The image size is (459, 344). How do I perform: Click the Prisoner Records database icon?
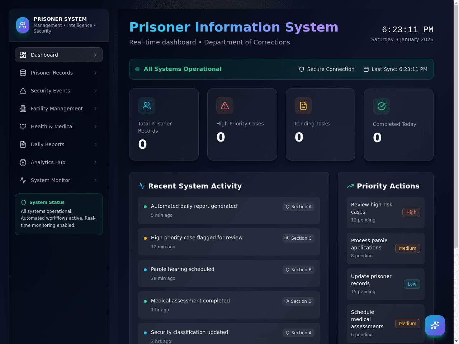tap(23, 73)
